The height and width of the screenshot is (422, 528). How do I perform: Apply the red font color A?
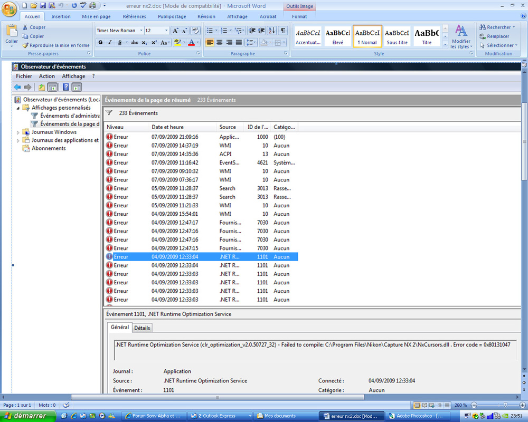(191, 42)
